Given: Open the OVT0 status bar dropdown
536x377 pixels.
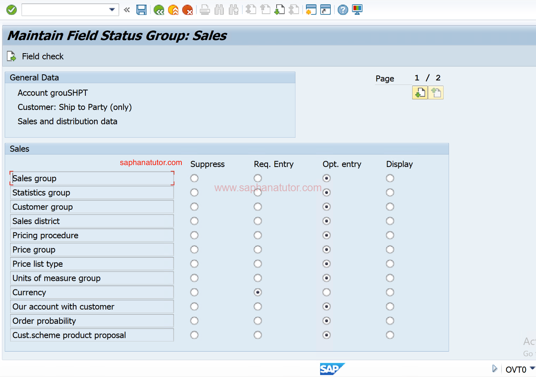Looking at the screenshot, I should (532, 368).
